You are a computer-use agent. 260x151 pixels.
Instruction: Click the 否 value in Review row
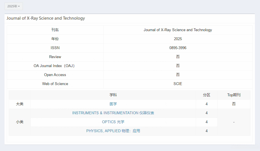click(178, 57)
